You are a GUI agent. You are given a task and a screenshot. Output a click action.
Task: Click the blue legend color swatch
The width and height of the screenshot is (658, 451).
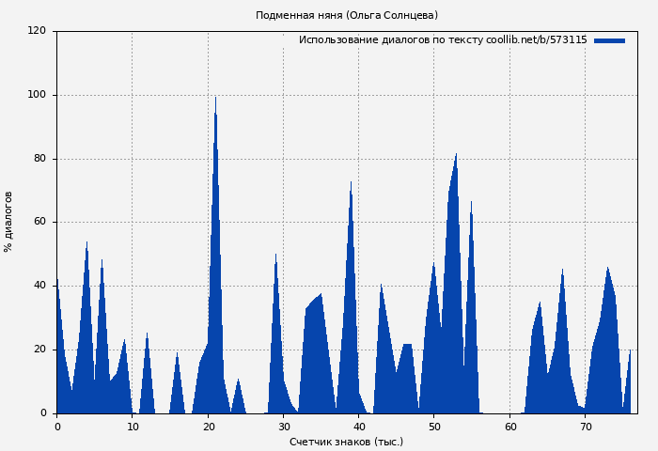(x=609, y=40)
